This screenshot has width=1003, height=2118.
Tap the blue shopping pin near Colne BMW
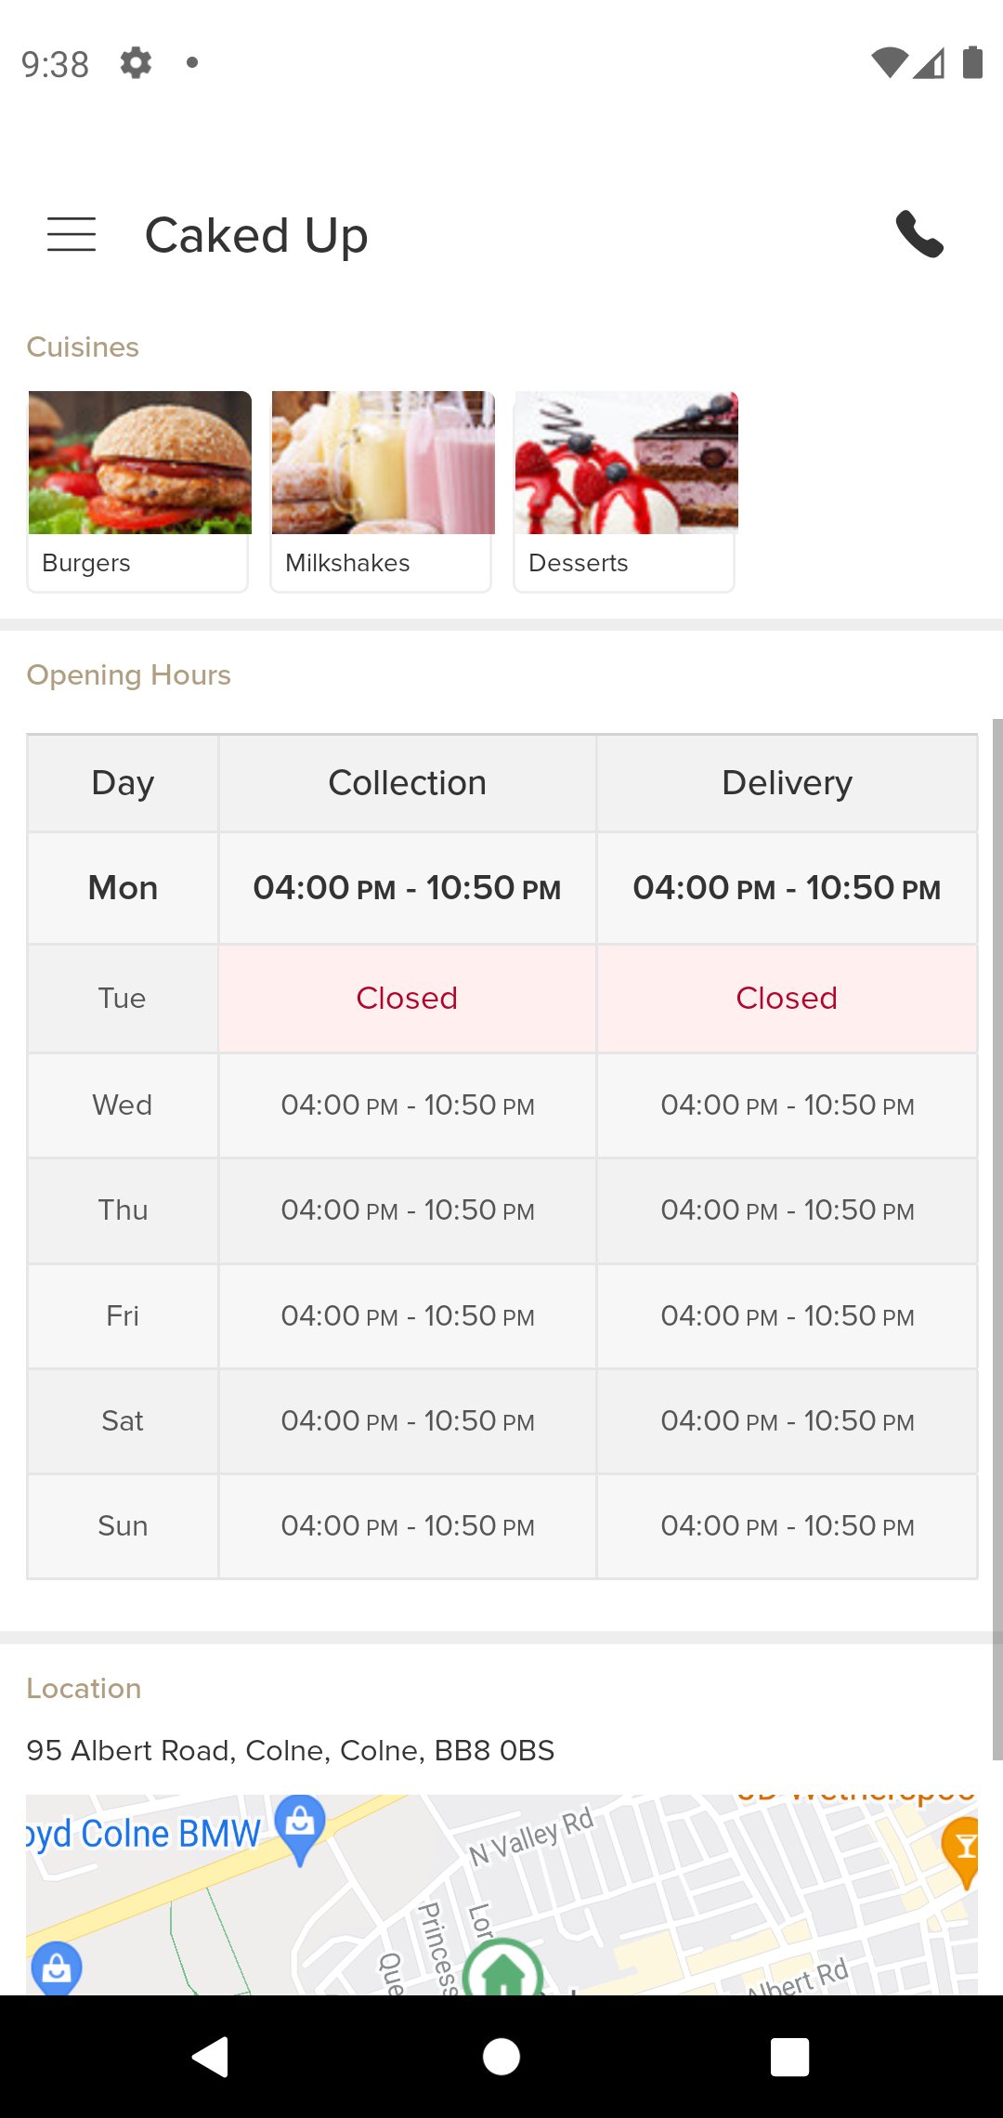(300, 1825)
